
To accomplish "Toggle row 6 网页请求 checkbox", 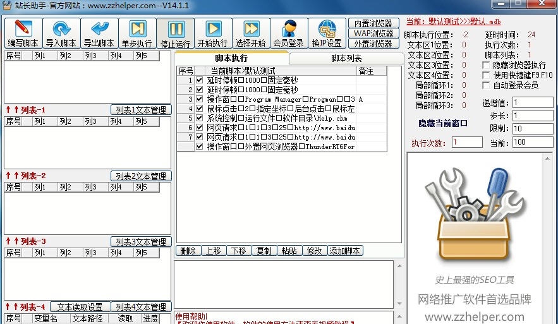I will [x=199, y=128].
